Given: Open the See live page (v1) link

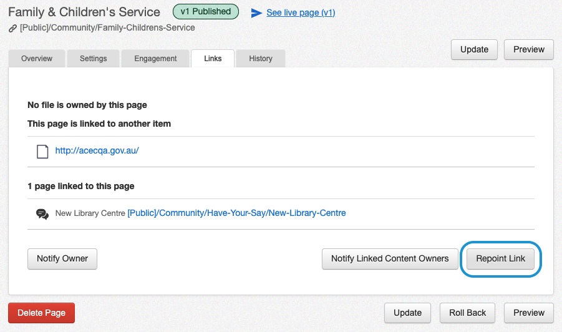Looking at the screenshot, I should coord(301,13).
